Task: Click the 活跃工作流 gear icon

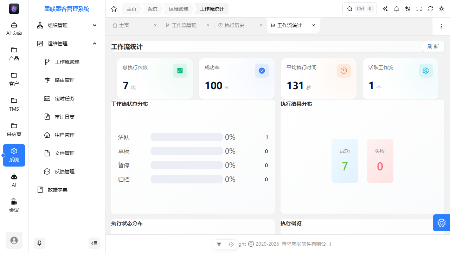Action: pos(426,71)
